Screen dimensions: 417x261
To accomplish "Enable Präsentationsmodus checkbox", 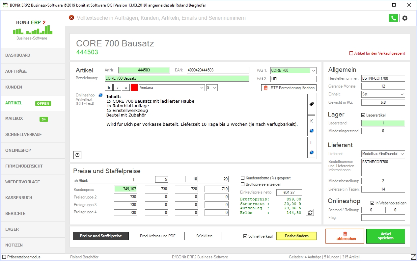I will click(4, 257).
